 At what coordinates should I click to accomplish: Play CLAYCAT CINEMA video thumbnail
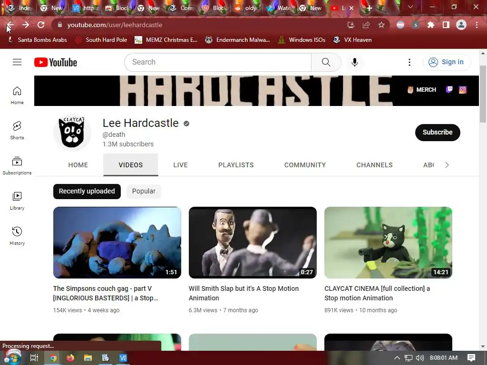pos(388,243)
